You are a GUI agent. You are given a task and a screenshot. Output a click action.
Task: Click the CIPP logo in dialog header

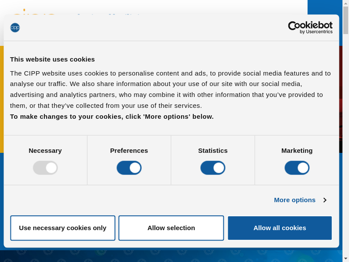15,28
